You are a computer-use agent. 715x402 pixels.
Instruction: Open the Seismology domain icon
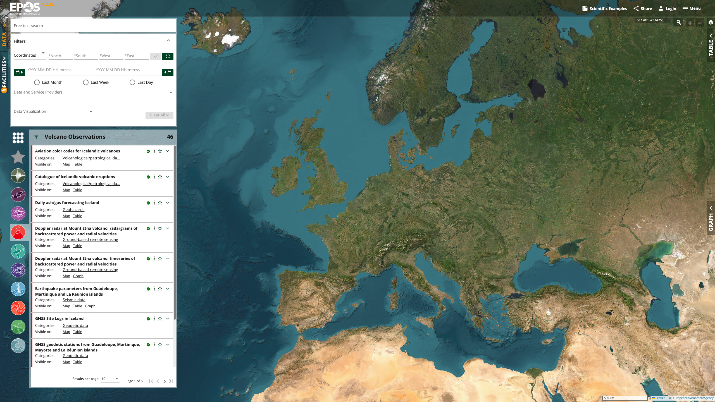coord(18,176)
